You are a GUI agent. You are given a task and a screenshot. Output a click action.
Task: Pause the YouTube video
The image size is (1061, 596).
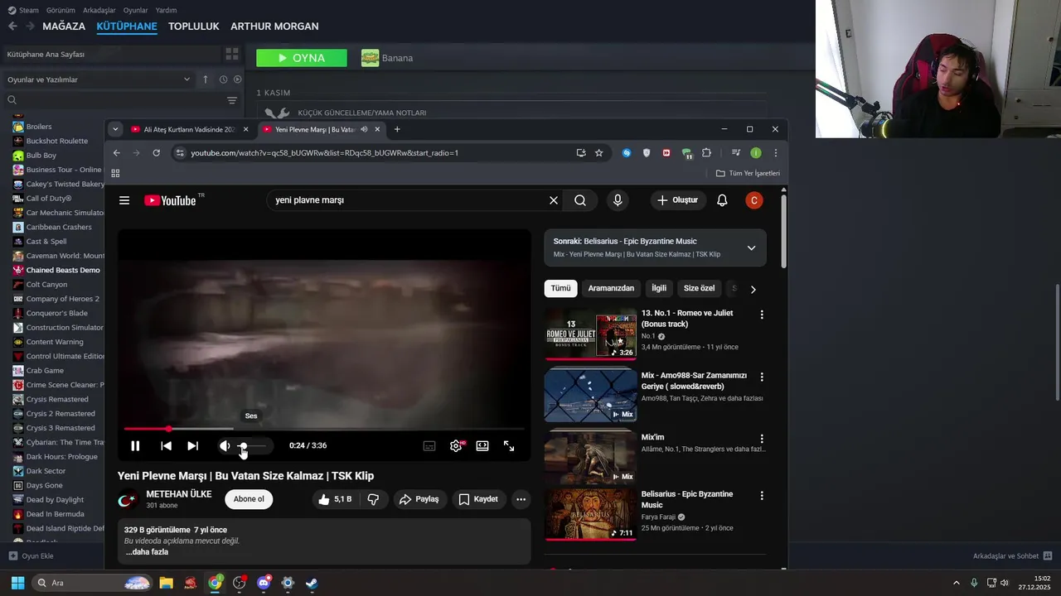pyautogui.click(x=135, y=445)
